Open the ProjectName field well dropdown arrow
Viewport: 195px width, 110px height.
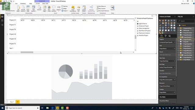pos(173,49)
